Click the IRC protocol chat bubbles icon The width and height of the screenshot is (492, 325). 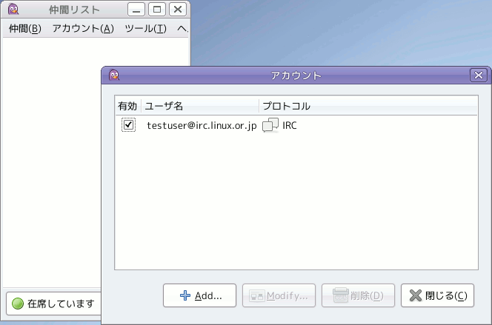270,125
